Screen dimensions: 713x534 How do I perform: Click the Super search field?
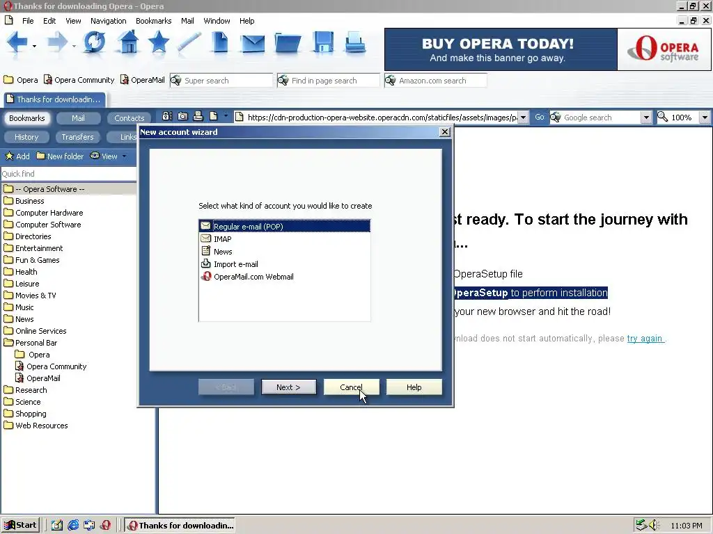[x=221, y=81]
